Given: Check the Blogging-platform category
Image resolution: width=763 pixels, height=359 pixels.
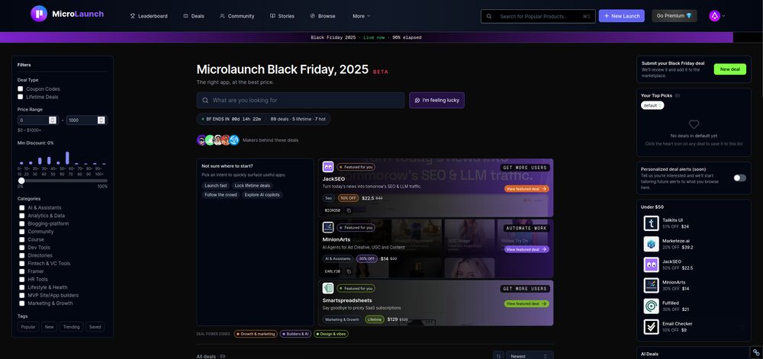Looking at the screenshot, I should tap(22, 223).
